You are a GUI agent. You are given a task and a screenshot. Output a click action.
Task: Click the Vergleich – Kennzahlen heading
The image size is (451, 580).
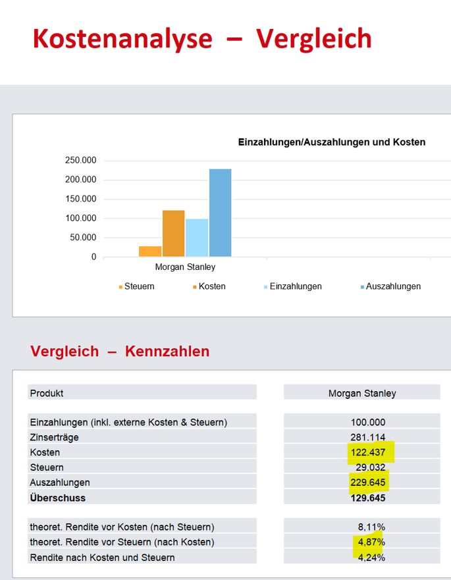pyautogui.click(x=120, y=351)
